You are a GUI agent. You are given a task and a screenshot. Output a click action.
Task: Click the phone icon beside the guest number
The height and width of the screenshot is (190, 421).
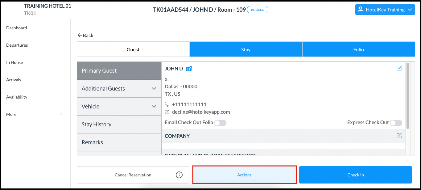tap(167, 104)
